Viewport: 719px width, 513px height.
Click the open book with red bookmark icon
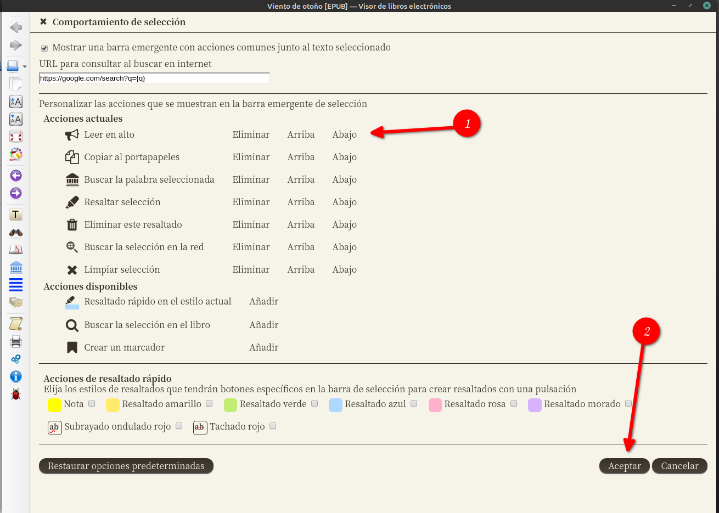[16, 250]
